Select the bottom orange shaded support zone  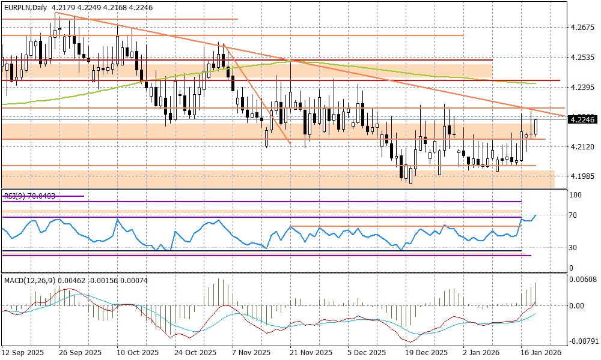click(276, 178)
